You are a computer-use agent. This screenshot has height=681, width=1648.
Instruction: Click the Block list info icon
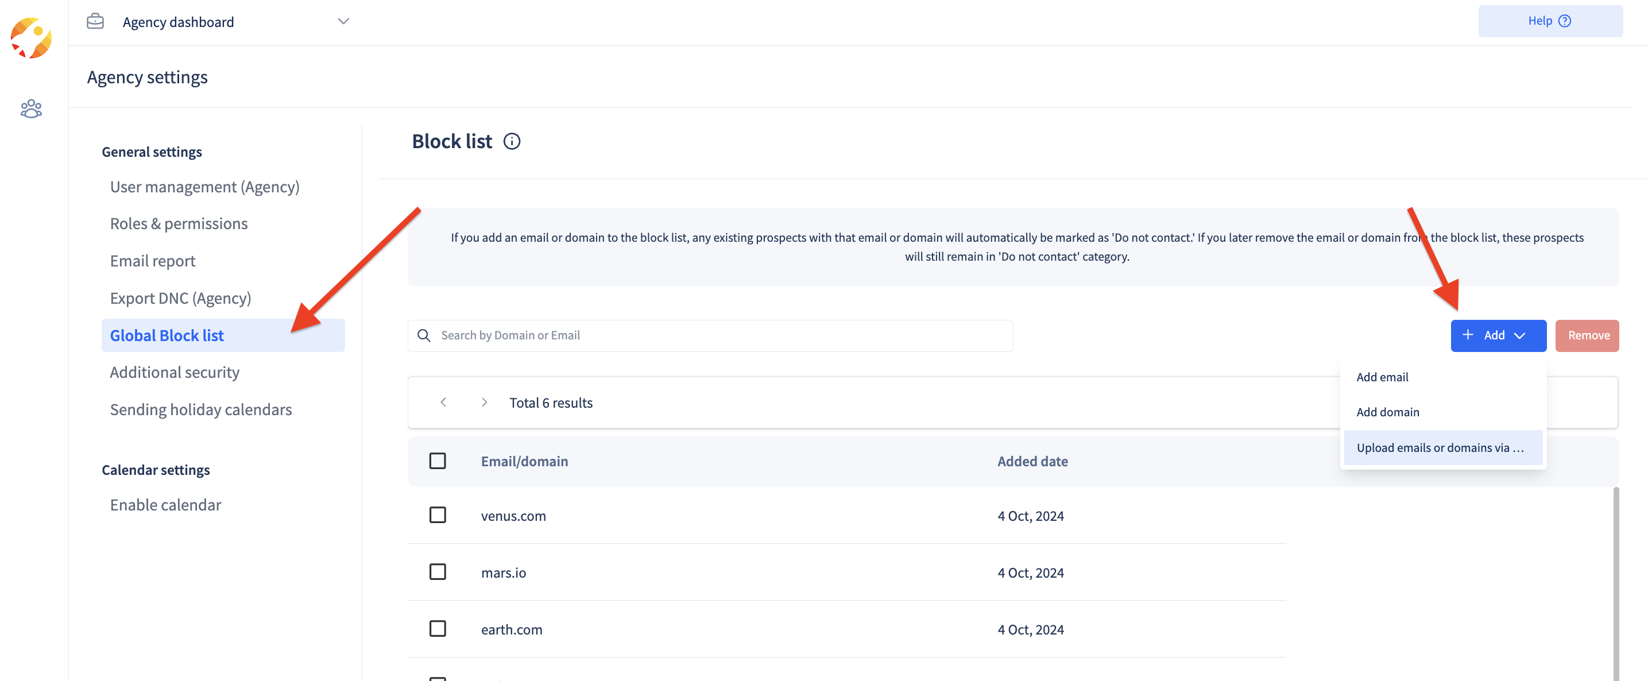click(x=511, y=141)
